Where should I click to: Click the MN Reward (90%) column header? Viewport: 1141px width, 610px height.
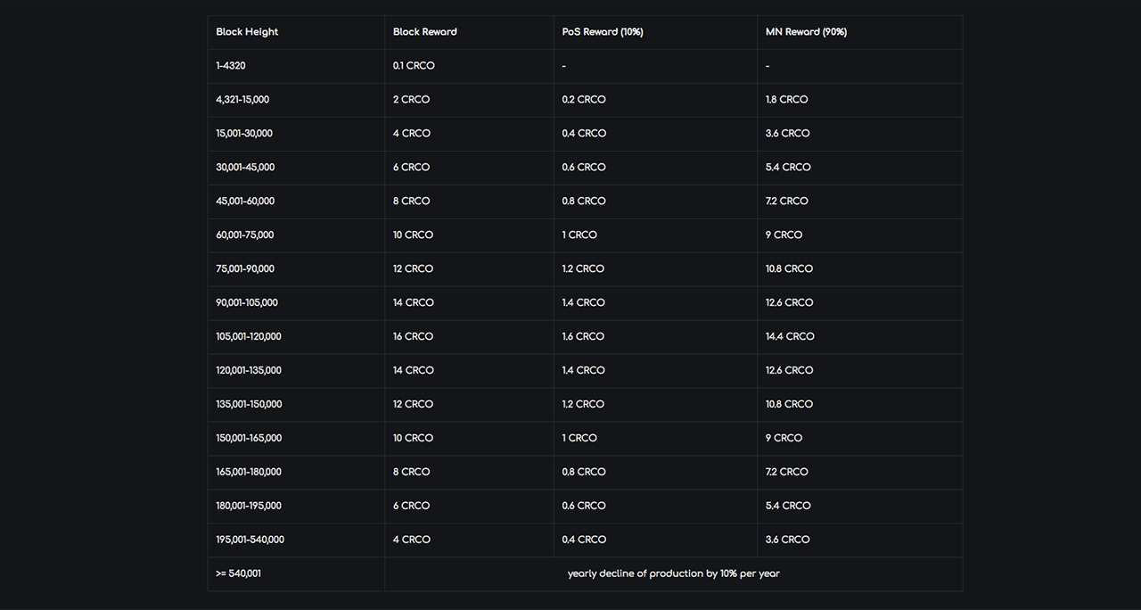pos(860,32)
